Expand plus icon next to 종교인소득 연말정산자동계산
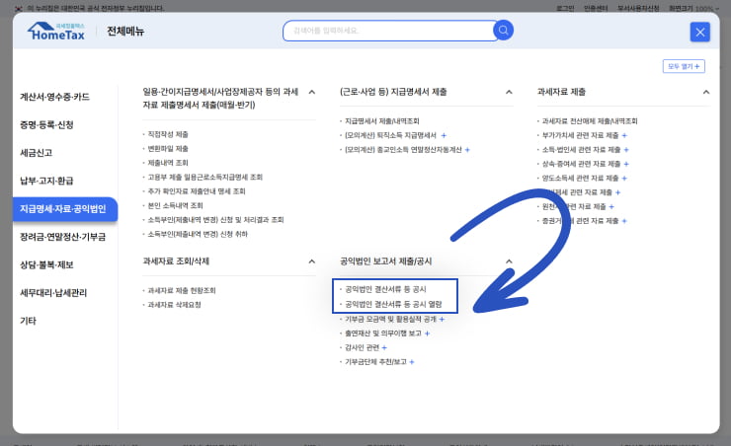 467,150
